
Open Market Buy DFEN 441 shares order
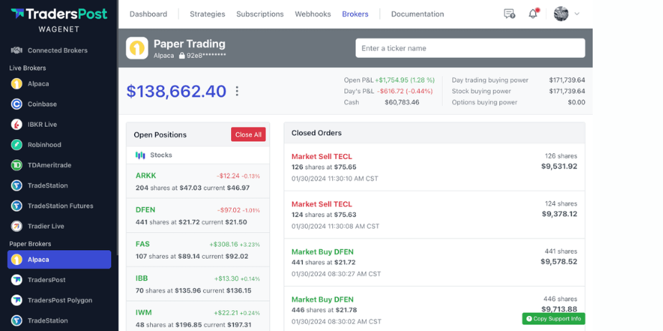click(x=434, y=263)
